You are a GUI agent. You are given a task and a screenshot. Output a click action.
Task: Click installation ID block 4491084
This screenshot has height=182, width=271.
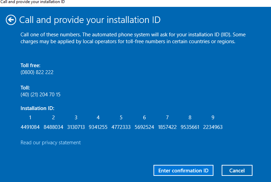(x=30, y=127)
